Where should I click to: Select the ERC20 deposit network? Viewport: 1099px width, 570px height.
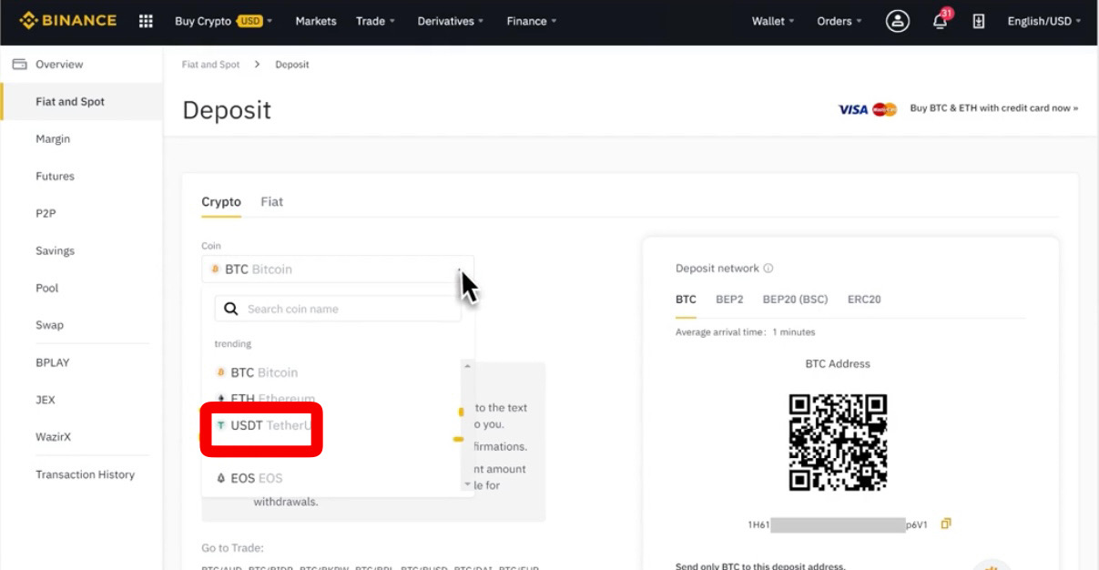click(864, 300)
